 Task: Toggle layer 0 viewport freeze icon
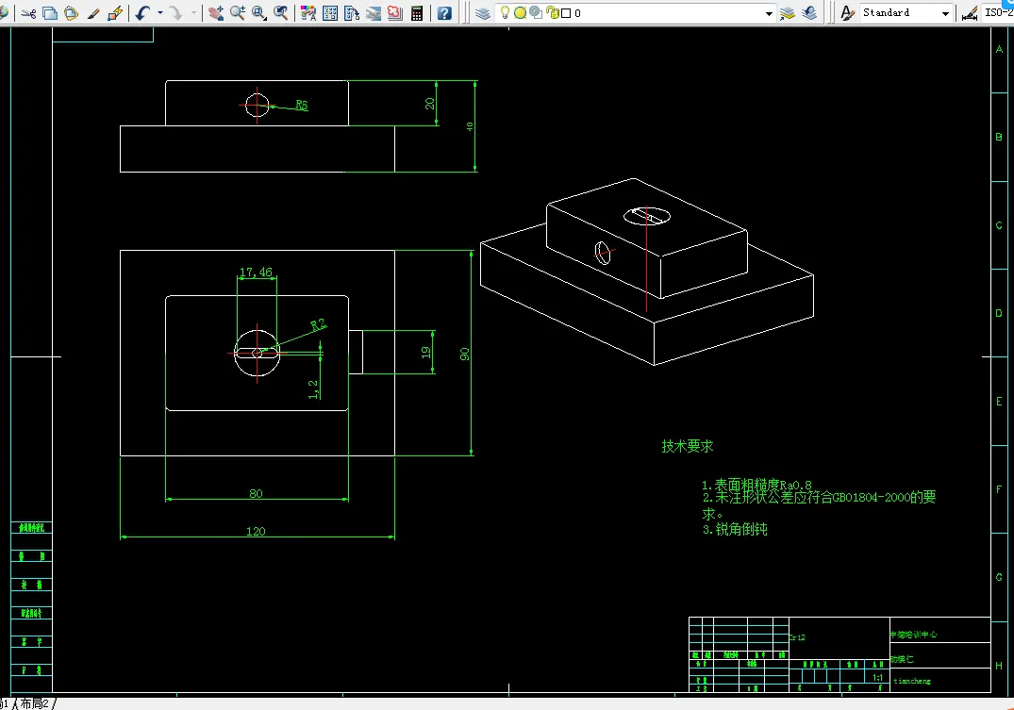pos(536,12)
